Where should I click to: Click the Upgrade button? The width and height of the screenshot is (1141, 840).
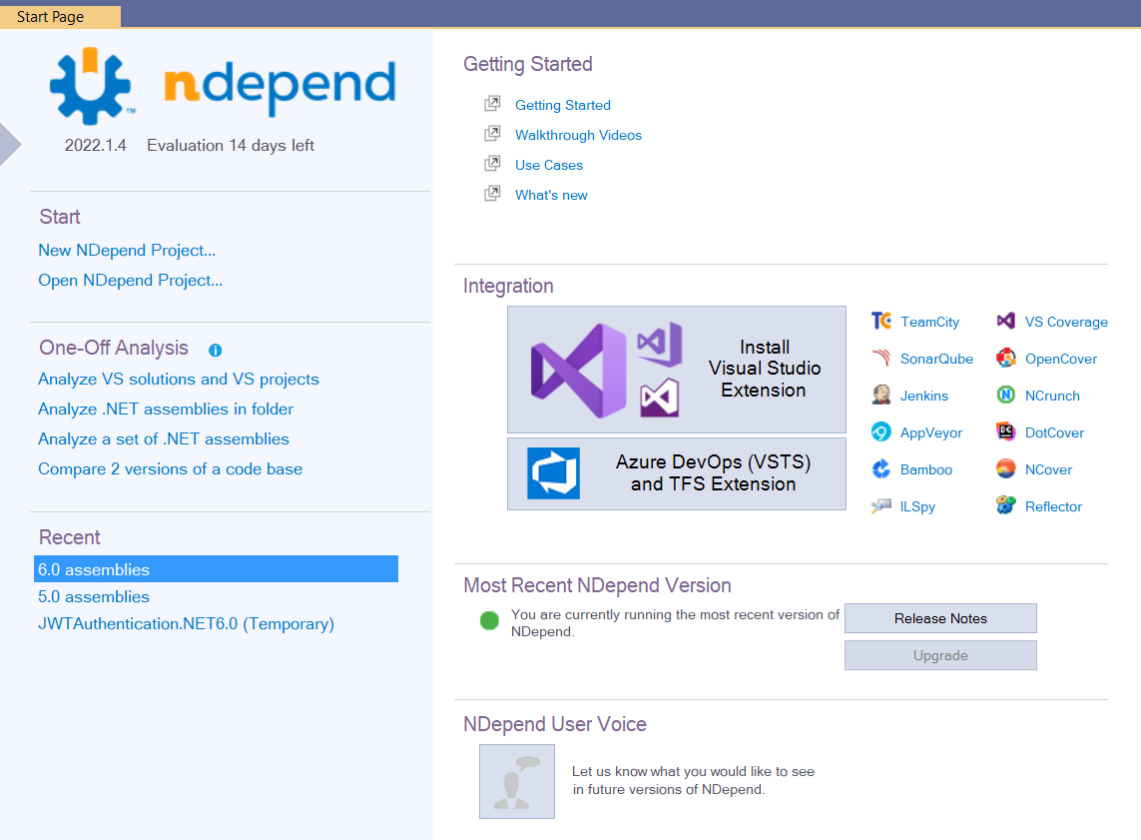tap(940, 655)
